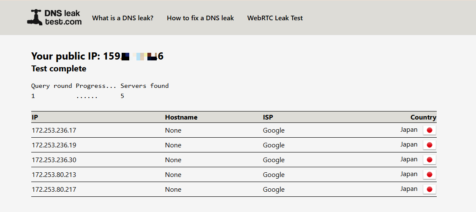476x212 pixels.
Task: Click Japan flag icon for 172.253.236.19
Action: click(429, 145)
